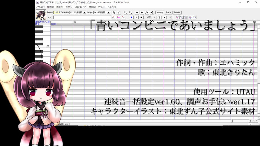260x146 pixels.
Task: Open the 検索(S) menu
Action: click(x=69, y=7)
